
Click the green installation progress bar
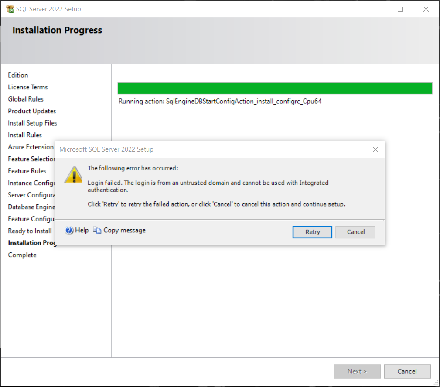tap(275, 88)
